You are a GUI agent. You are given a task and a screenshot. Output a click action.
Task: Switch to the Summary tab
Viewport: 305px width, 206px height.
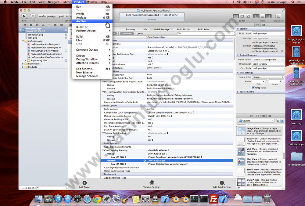click(x=130, y=29)
